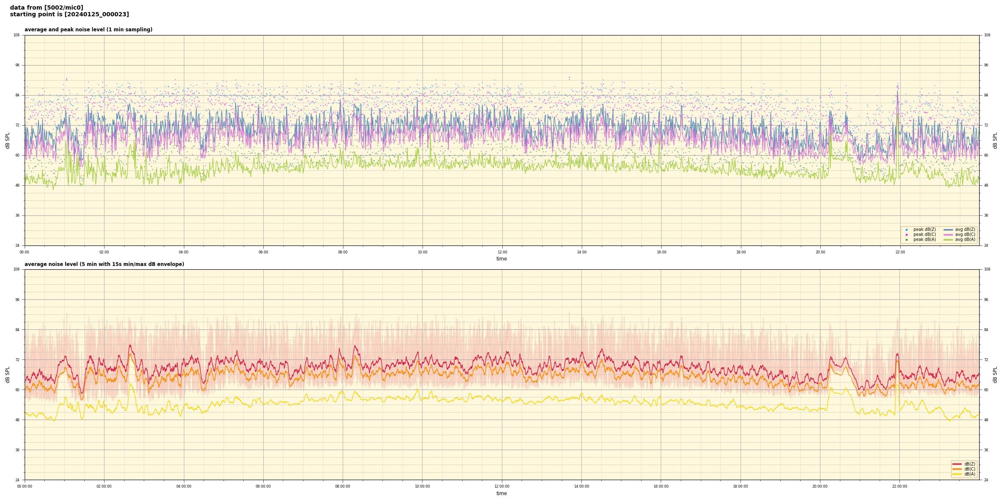Click the 22:00 tick on top chart axis
This screenshot has width=1003, height=501.
click(900, 252)
